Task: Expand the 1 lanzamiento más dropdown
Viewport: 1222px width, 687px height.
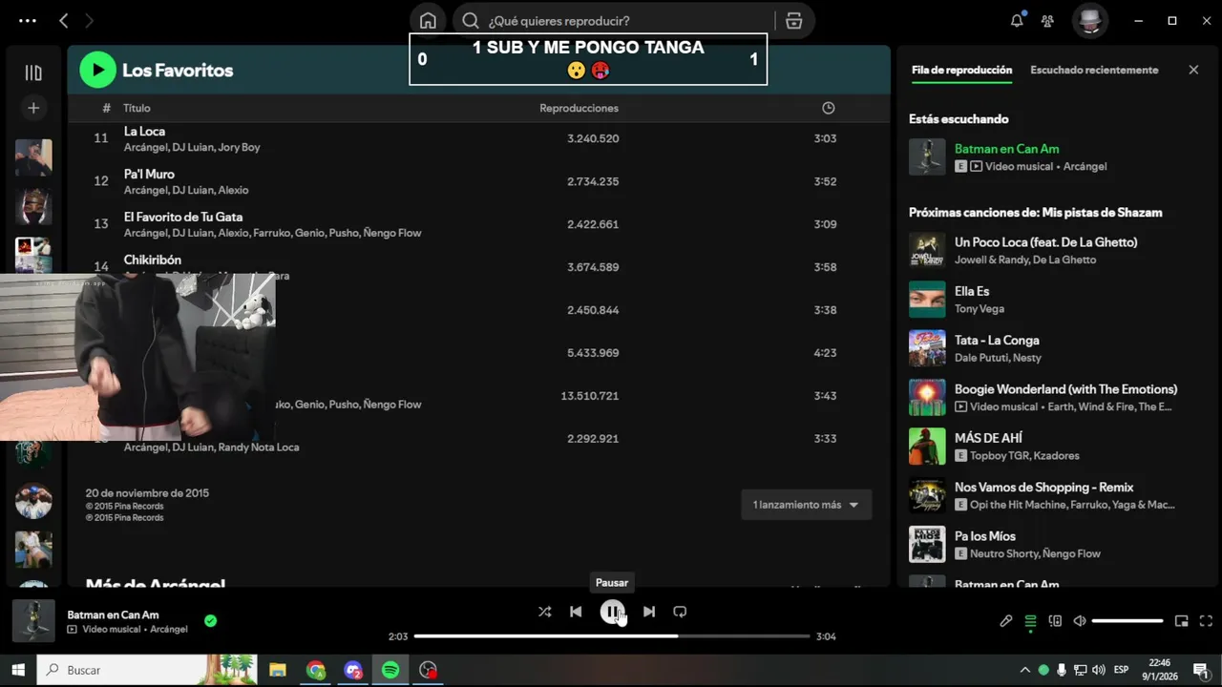Action: point(806,505)
